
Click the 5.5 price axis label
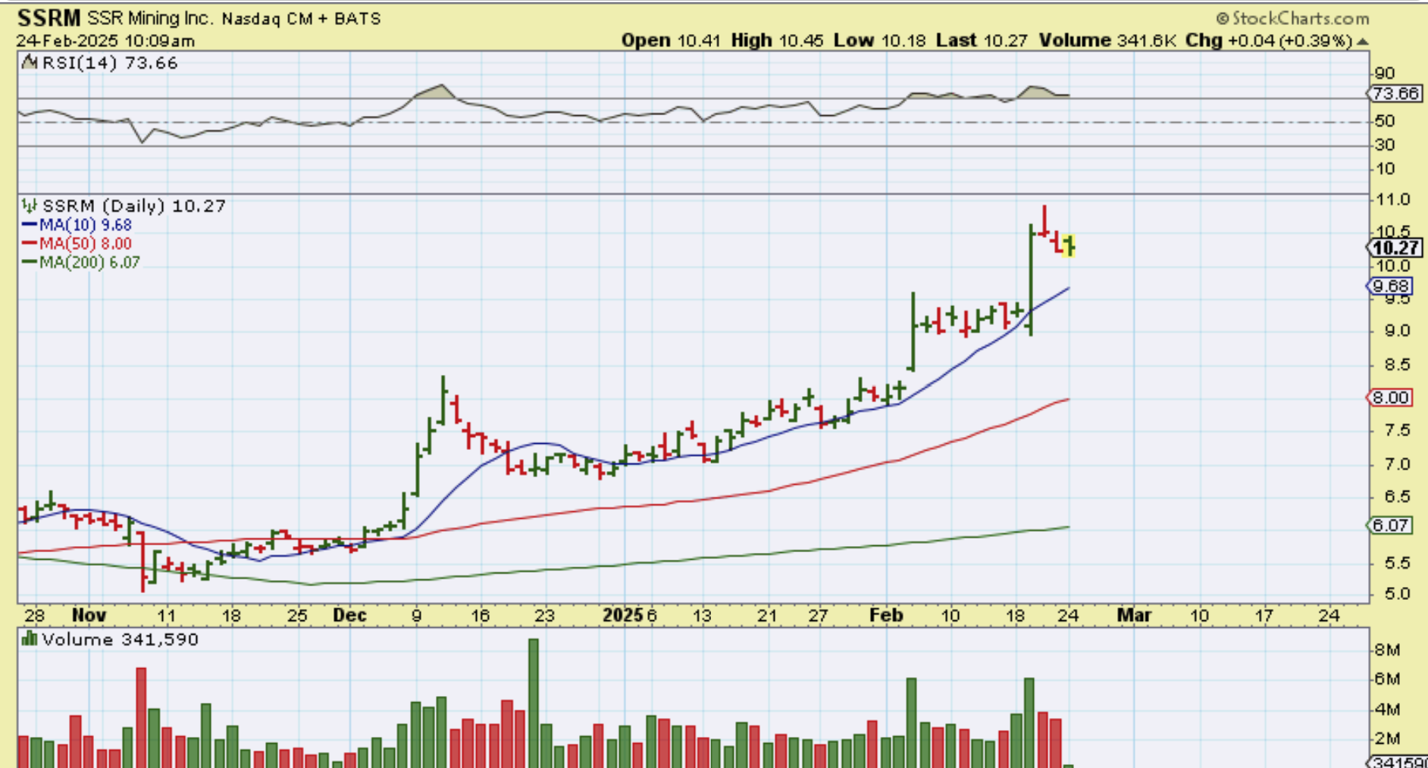click(1397, 564)
